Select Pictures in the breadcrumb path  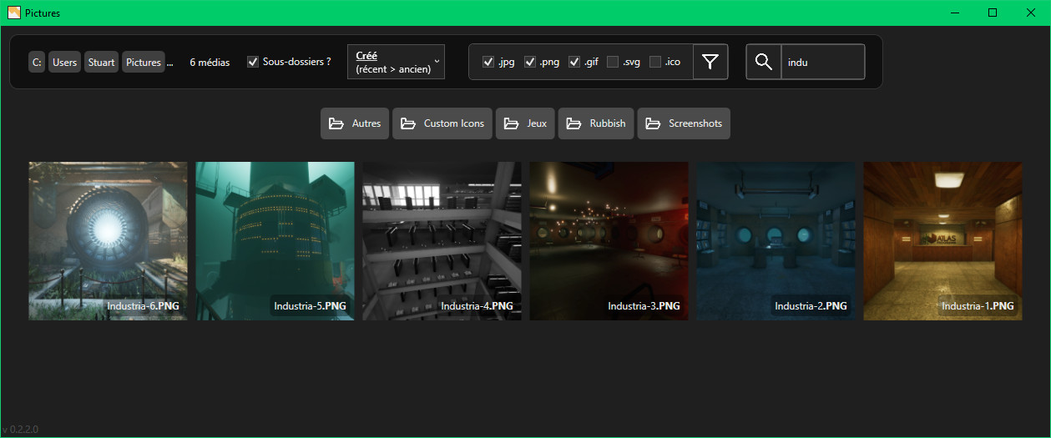pos(143,62)
